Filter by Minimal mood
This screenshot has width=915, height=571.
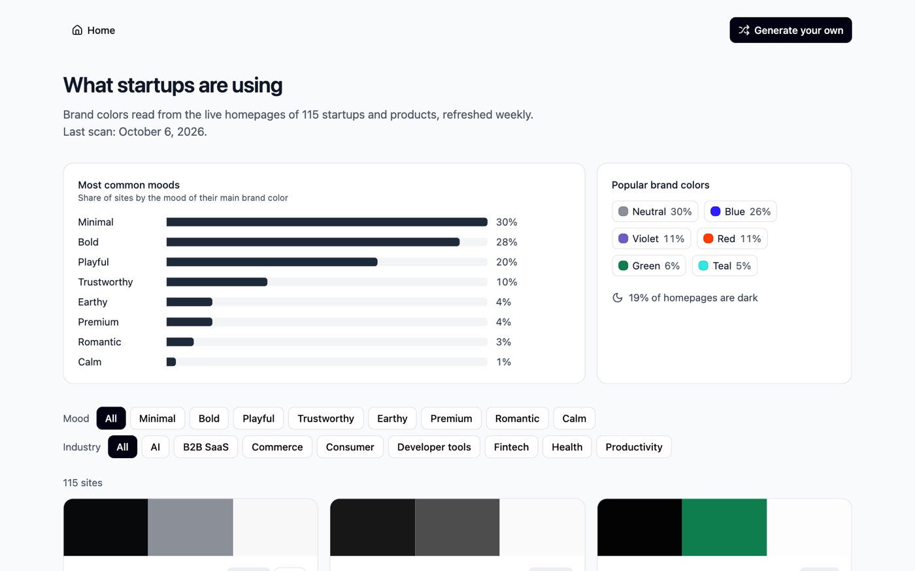pos(158,418)
